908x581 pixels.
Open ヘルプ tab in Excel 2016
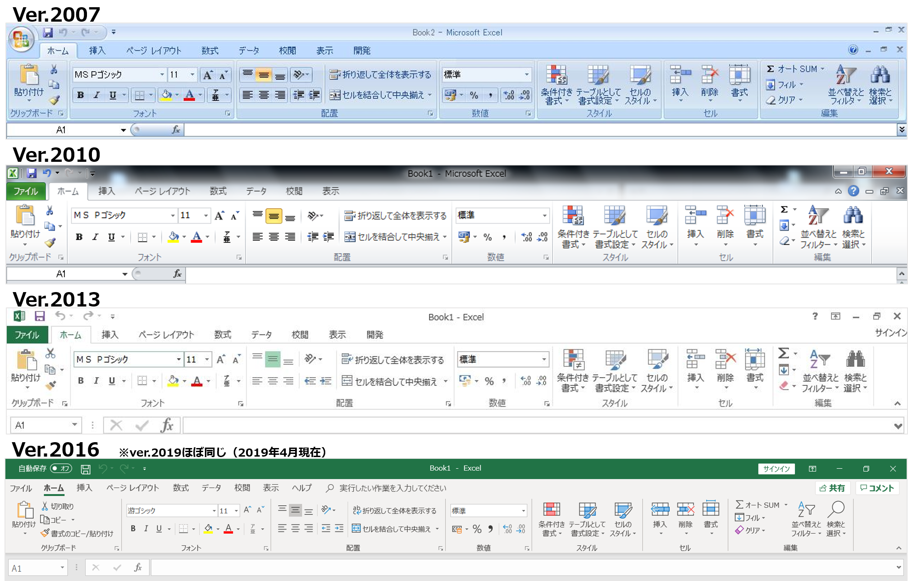(x=301, y=488)
